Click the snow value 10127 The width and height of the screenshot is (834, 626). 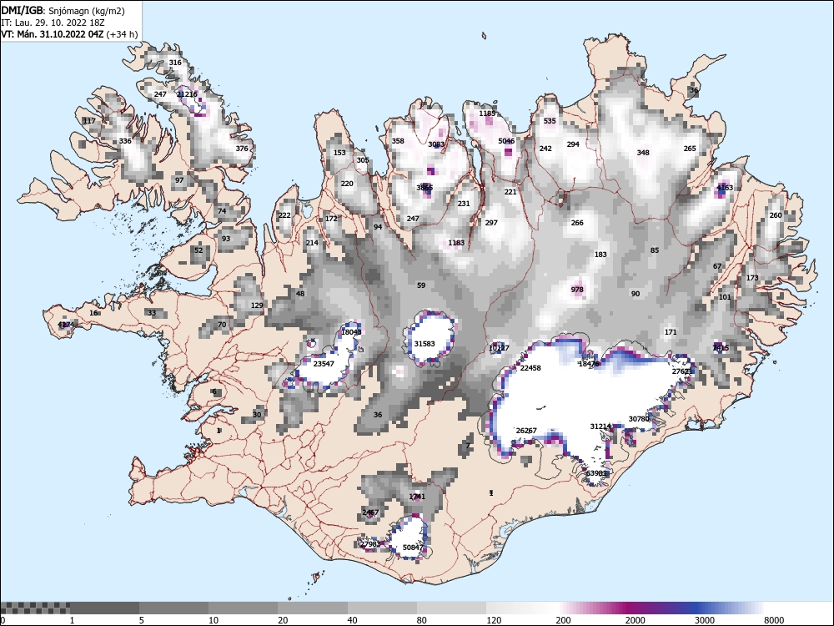pyautogui.click(x=499, y=348)
